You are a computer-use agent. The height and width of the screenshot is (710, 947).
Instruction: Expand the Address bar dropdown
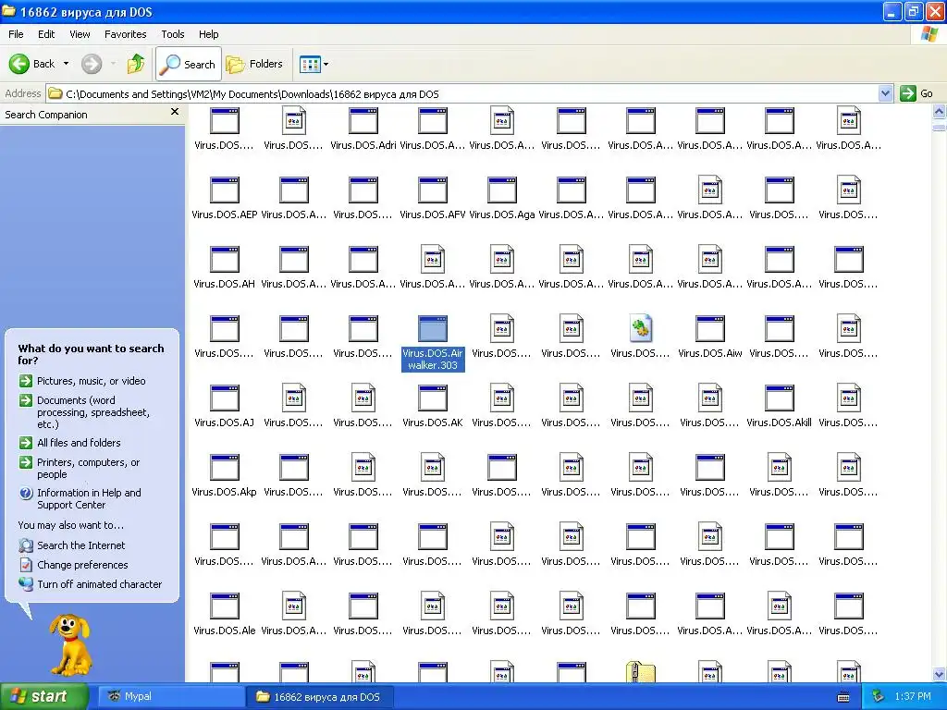point(885,93)
